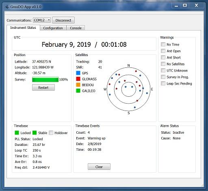Viewport: 208px width, 191px height.
Task: Toggle the Ant Open warning checkbox
Action: pos(163,51)
